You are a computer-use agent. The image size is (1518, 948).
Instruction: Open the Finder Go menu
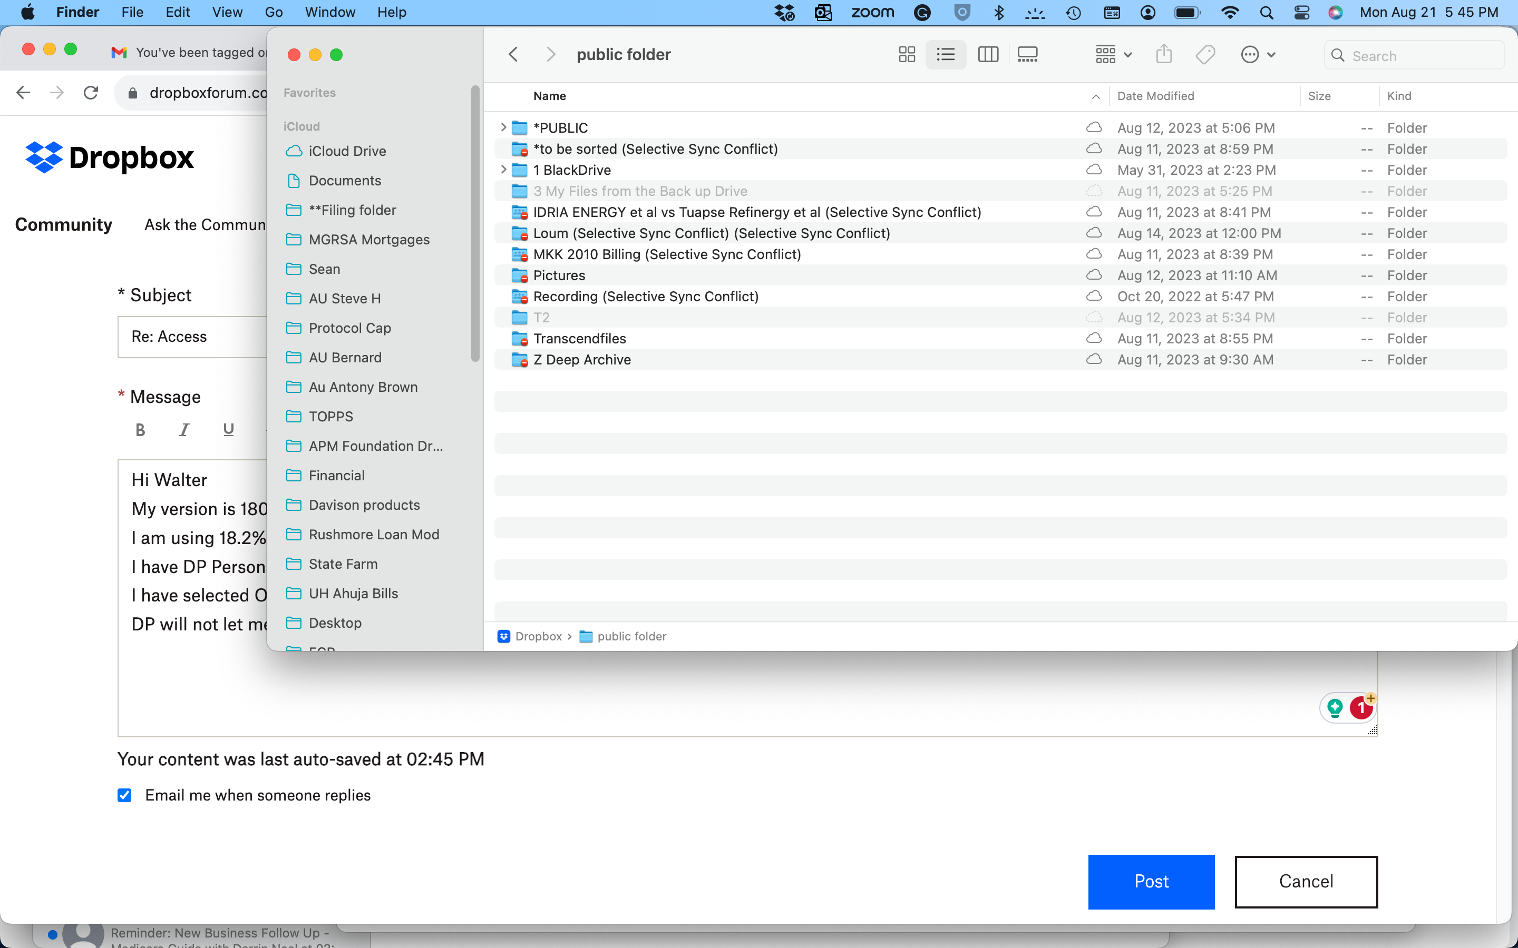271,12
